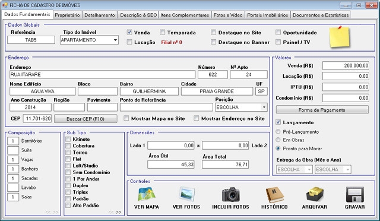The height and width of the screenshot is (221, 380).
Task: Uncheck the Venda checkbox
Action: (x=129, y=32)
